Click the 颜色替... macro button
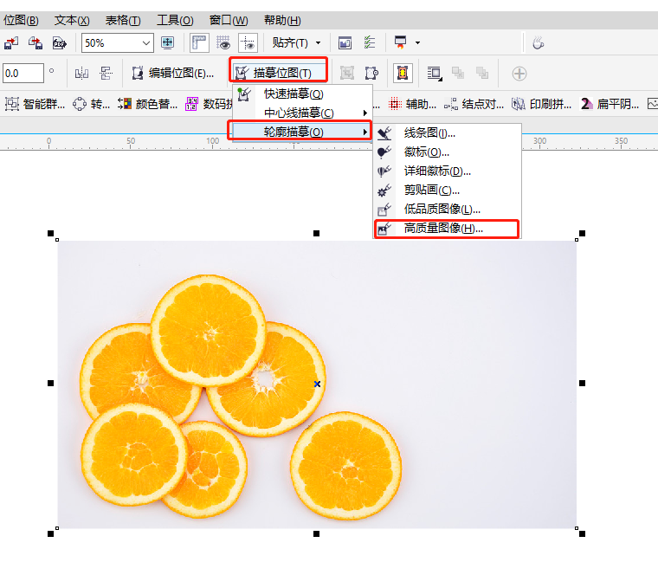The width and height of the screenshot is (658, 562). pyautogui.click(x=147, y=104)
